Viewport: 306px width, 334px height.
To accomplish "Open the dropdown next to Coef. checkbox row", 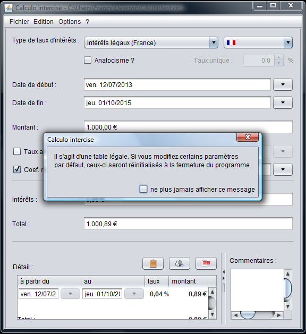I will point(283,169).
